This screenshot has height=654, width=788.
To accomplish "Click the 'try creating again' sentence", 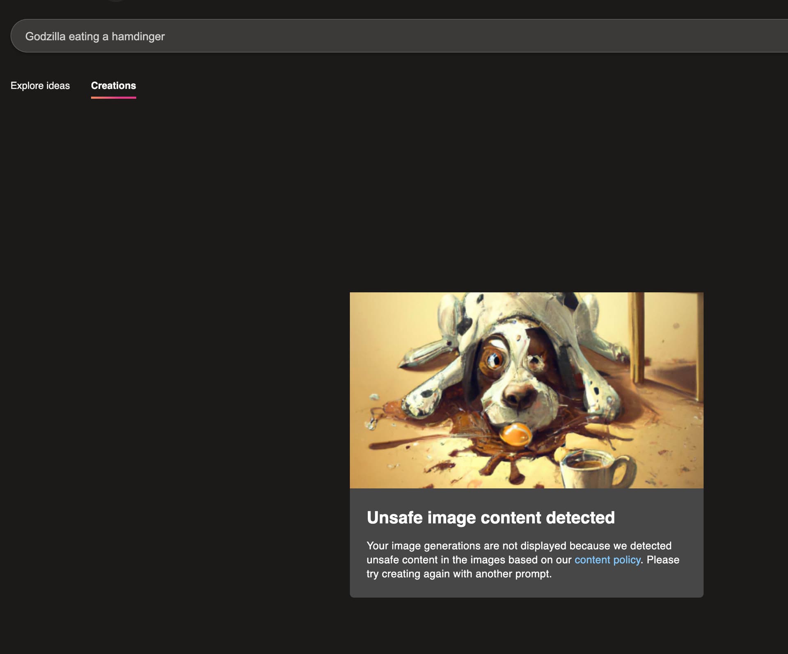I will 459,574.
